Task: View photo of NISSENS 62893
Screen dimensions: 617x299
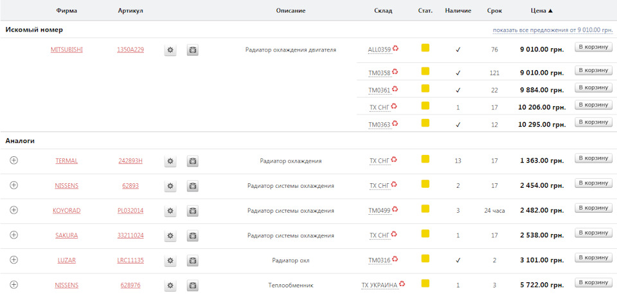Action: click(x=192, y=186)
